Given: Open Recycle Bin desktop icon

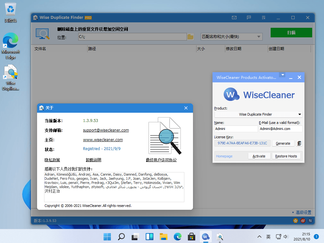Looking at the screenshot, I should click(11, 12).
